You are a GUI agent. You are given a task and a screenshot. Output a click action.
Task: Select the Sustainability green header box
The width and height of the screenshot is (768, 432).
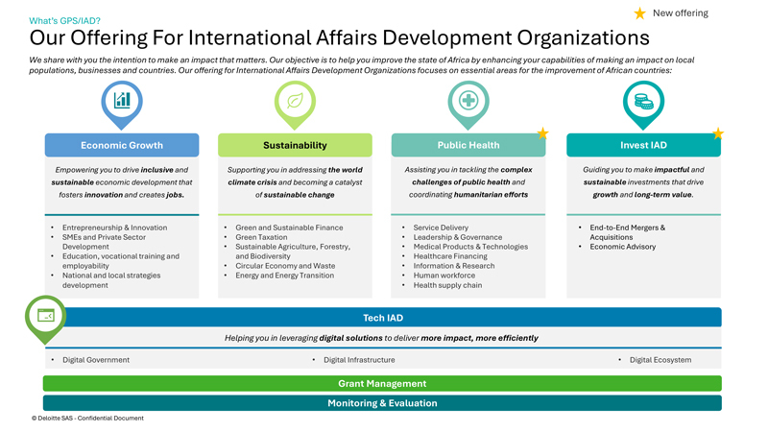[x=295, y=146]
